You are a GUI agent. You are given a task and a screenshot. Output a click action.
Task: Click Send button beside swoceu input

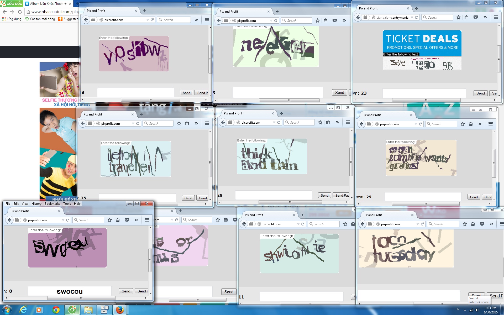pyautogui.click(x=126, y=291)
